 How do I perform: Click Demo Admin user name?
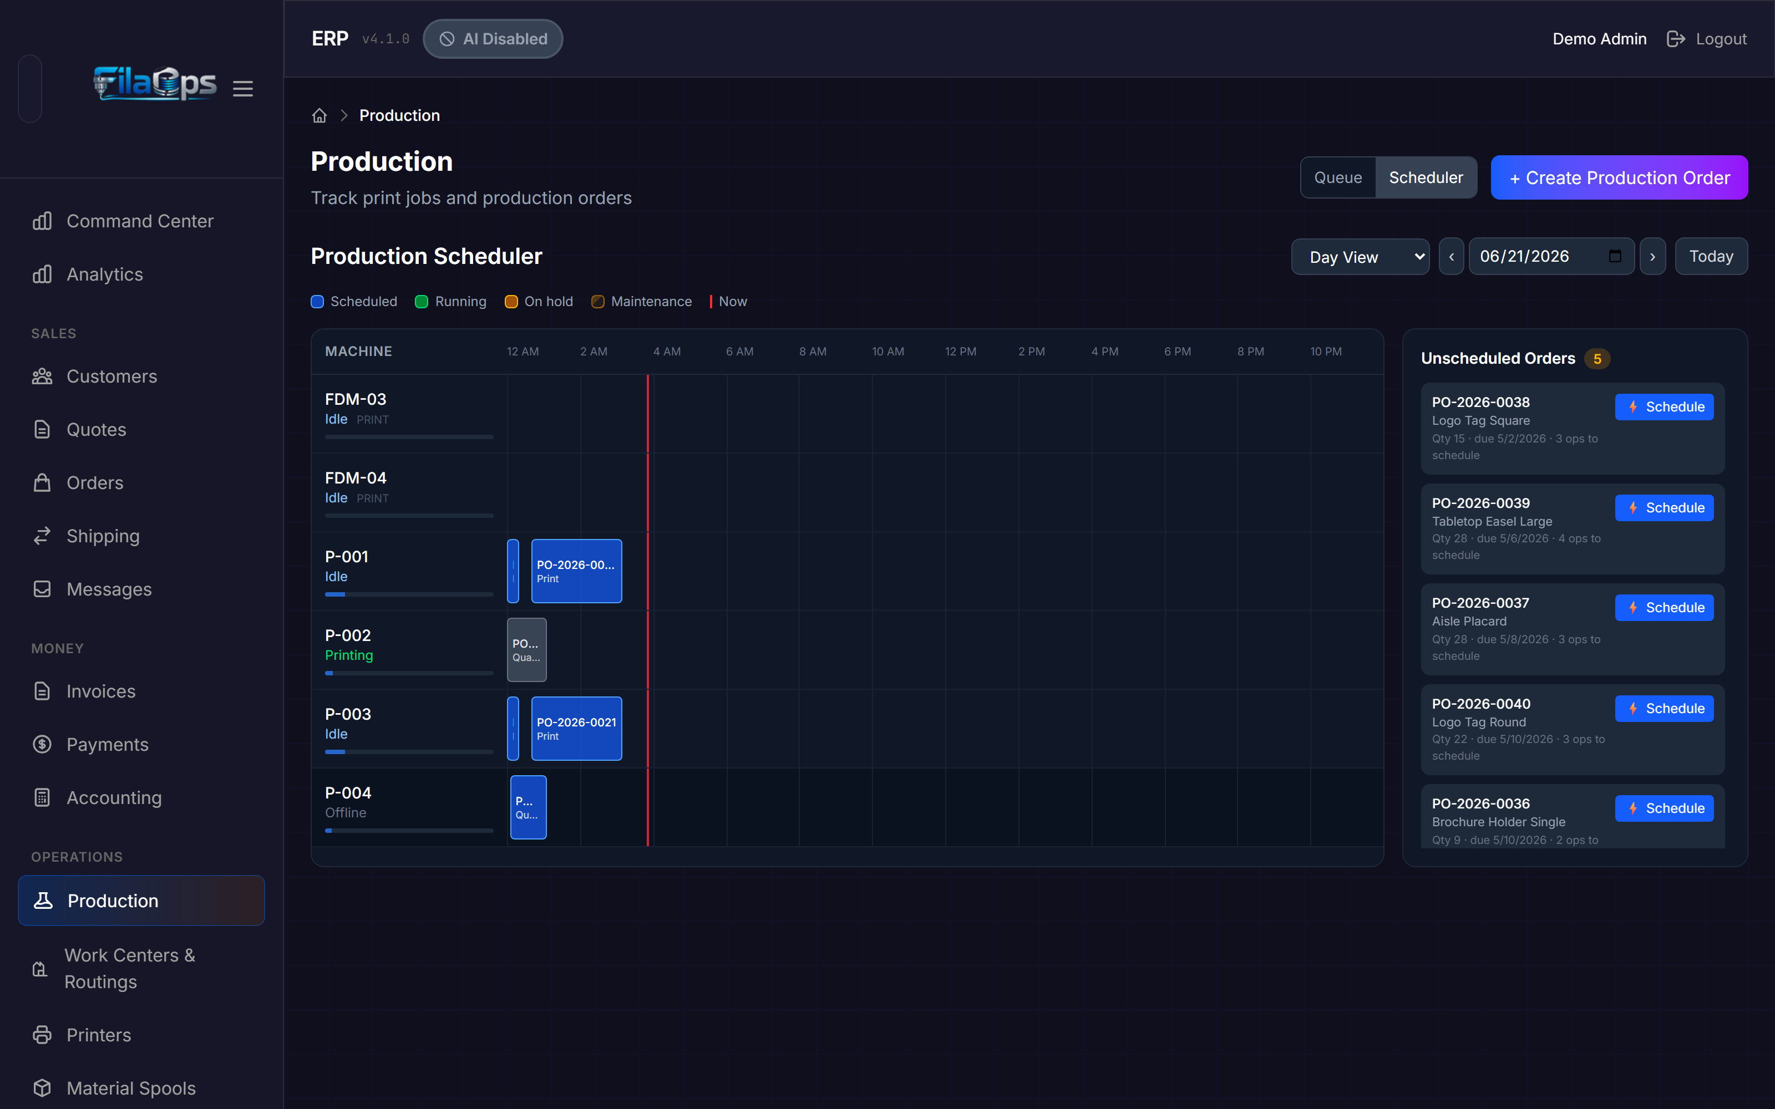[x=1600, y=39]
